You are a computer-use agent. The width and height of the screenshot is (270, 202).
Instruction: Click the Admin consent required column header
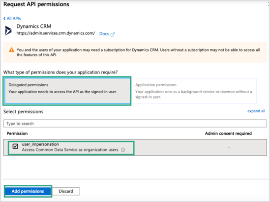pyautogui.click(x=228, y=133)
